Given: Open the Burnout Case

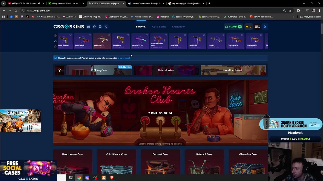Looking at the screenshot, I should click(x=160, y=162).
